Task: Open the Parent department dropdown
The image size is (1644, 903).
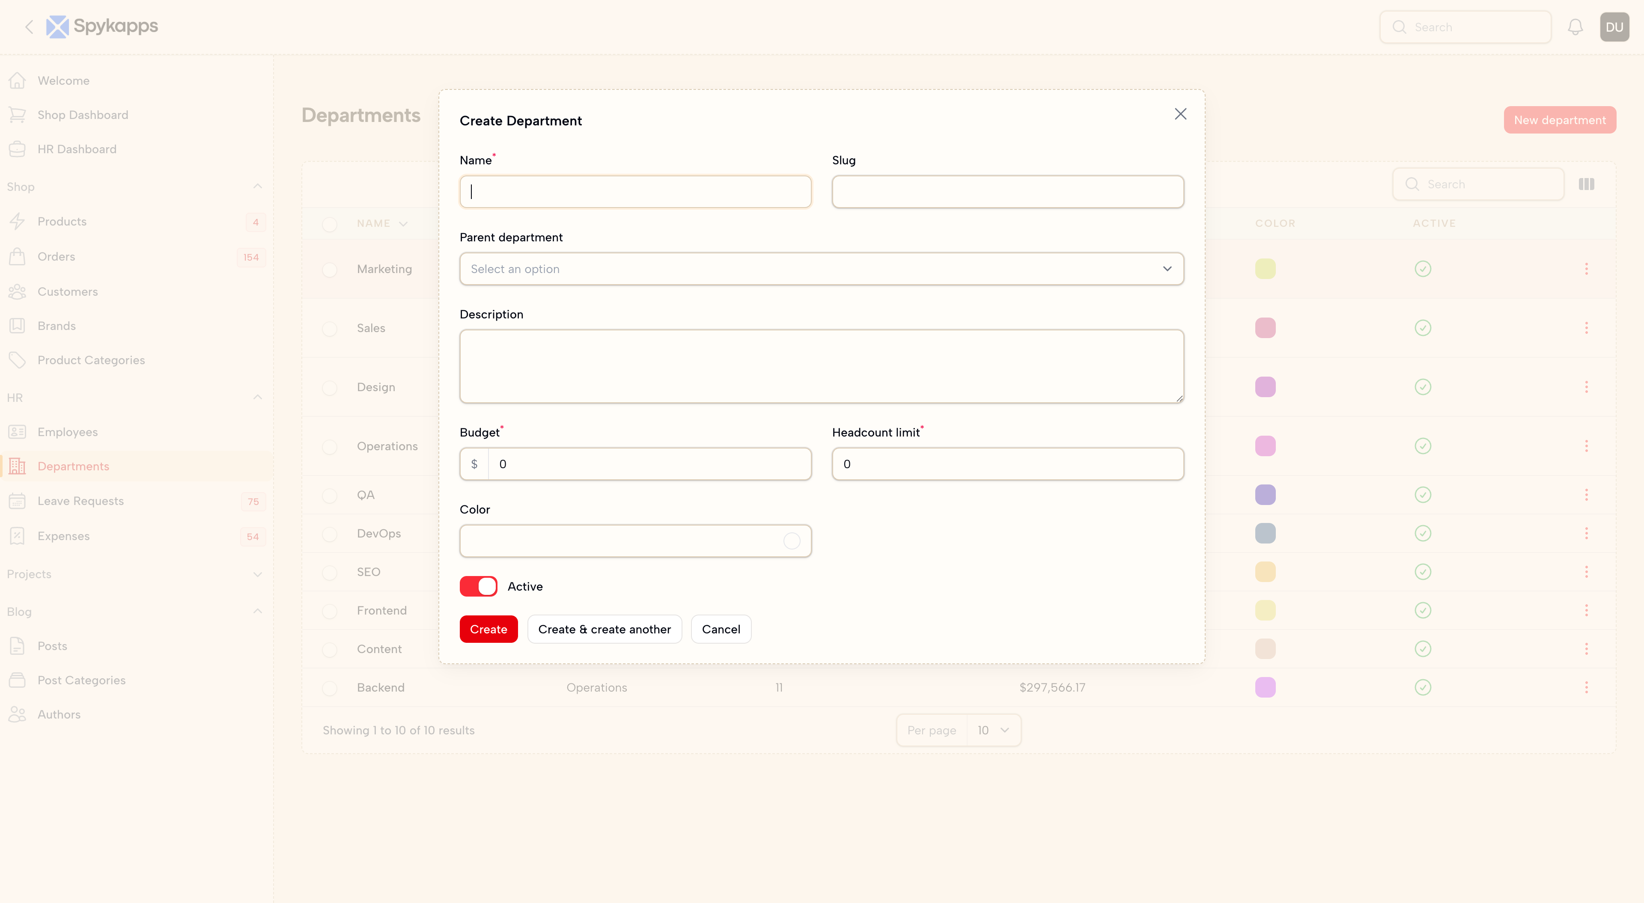Action: pyautogui.click(x=822, y=269)
